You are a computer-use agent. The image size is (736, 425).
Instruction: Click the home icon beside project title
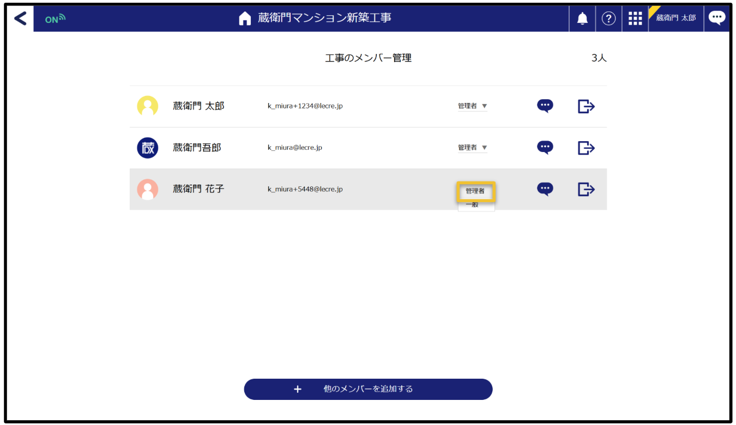point(245,19)
